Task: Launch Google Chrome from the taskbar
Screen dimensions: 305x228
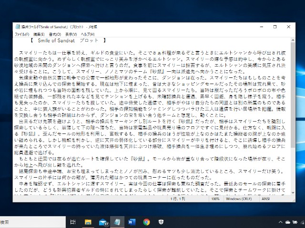Action: [146, 222]
